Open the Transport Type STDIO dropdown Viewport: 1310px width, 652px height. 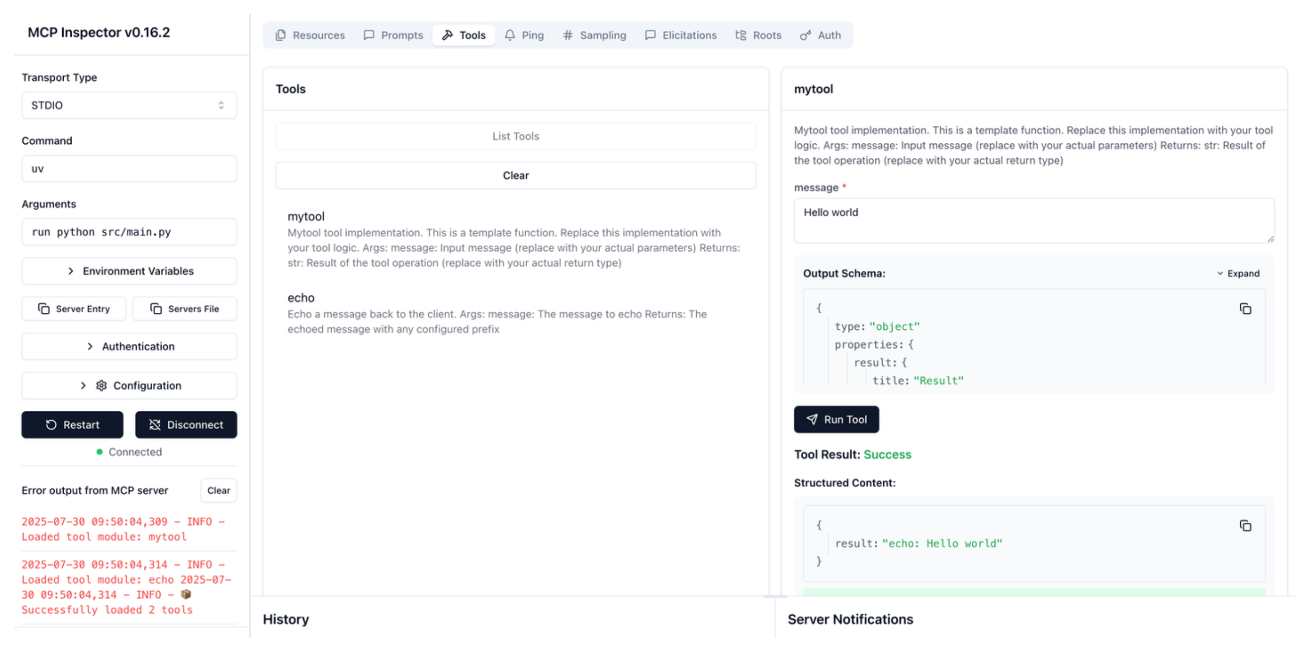129,105
